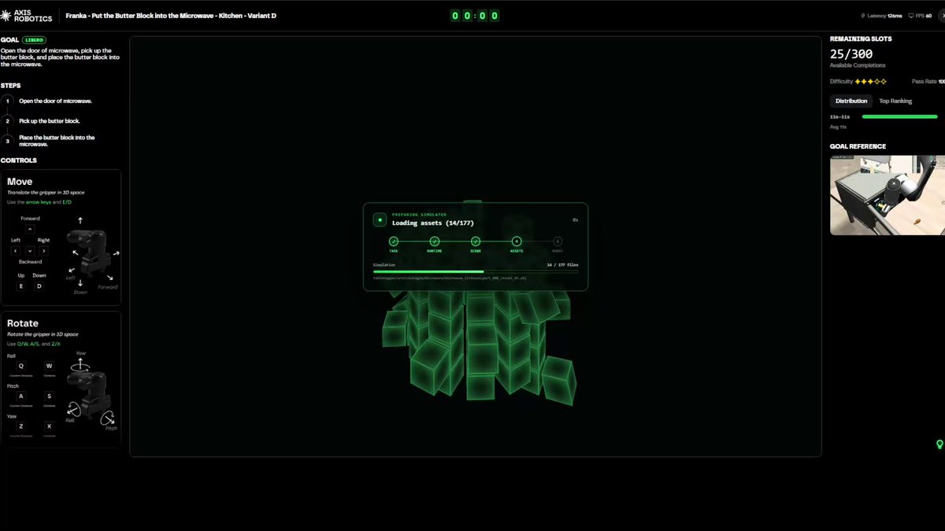This screenshot has height=531, width=945.
Task: Click the Scene step checkmark circle
Action: point(476,242)
